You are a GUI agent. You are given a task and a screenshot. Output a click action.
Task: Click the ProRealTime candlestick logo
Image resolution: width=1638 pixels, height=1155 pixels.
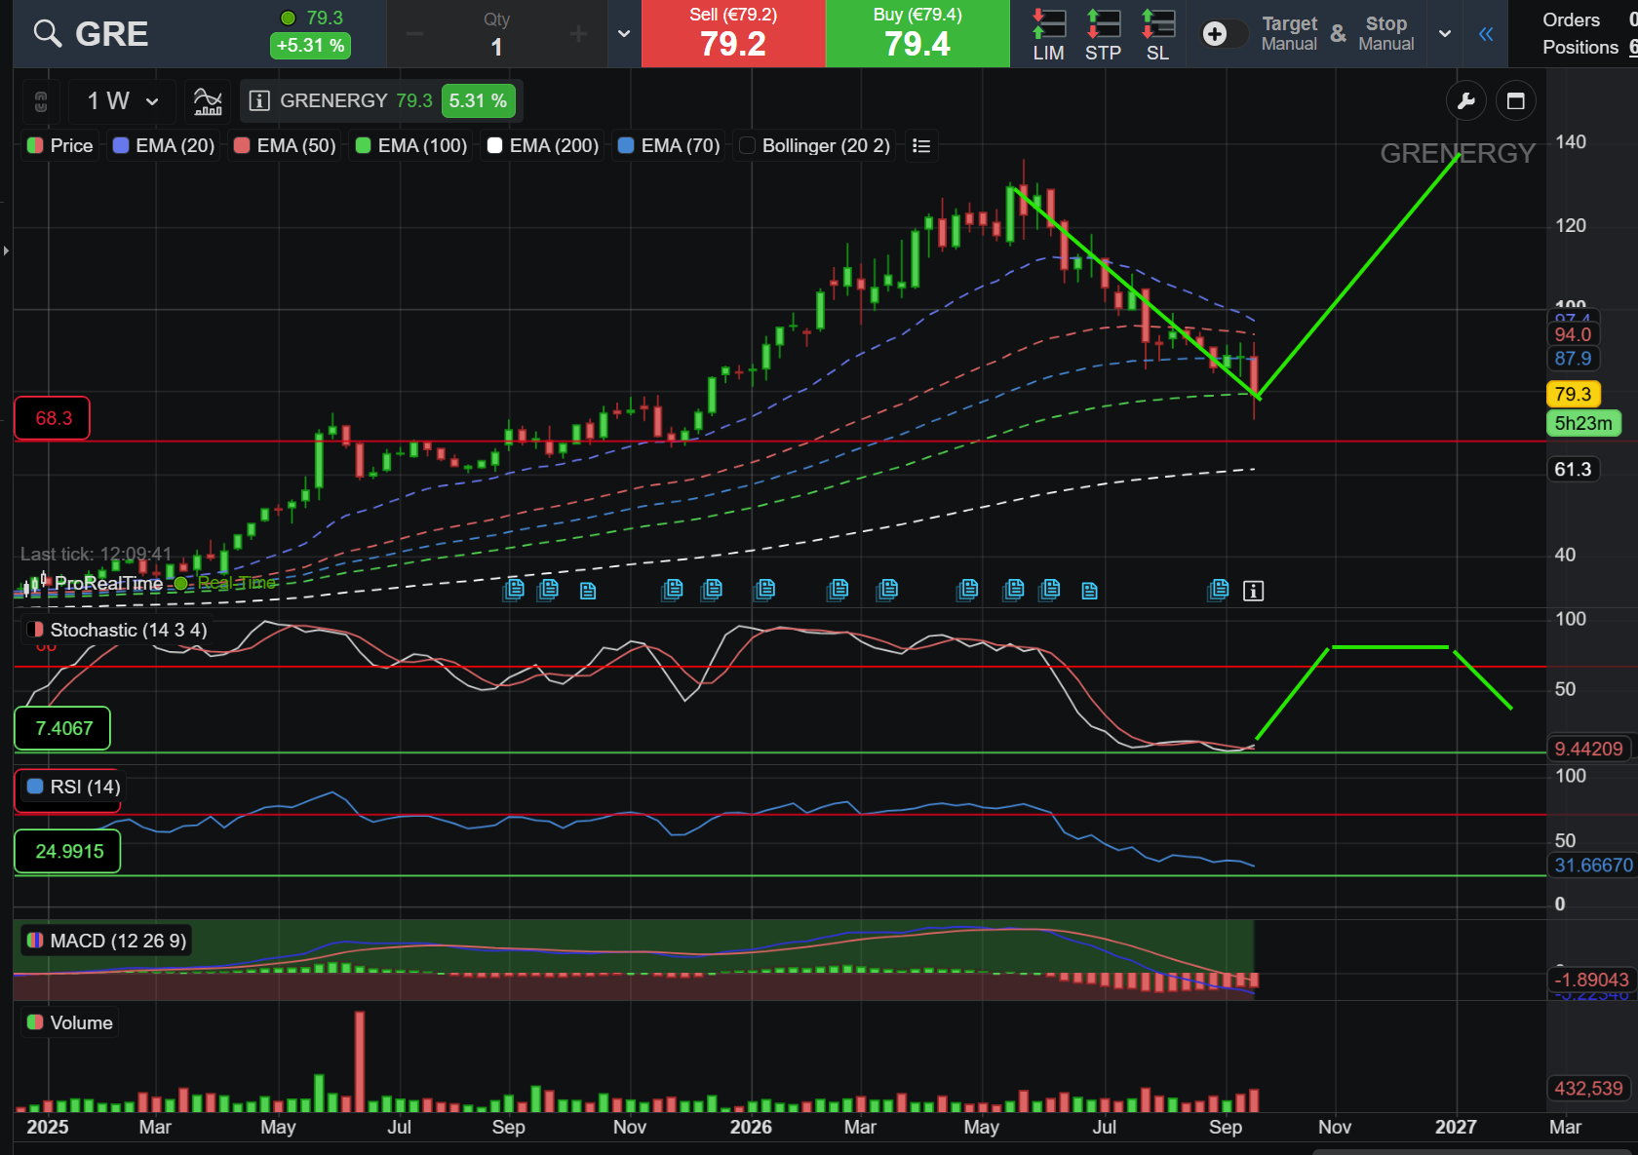coord(34,584)
